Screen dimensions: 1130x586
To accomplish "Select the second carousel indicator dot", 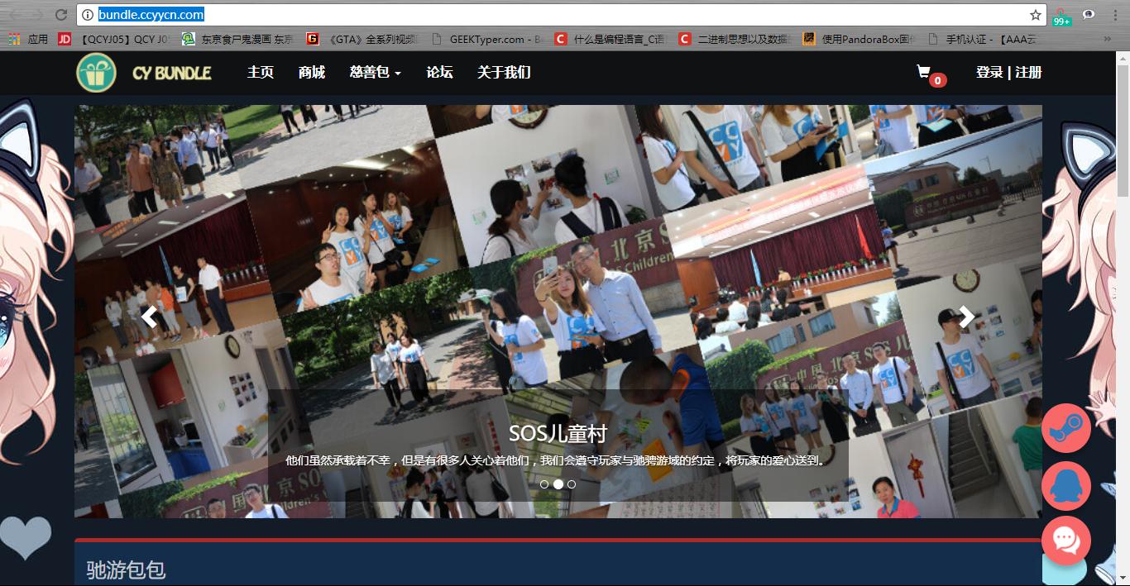I will (557, 484).
